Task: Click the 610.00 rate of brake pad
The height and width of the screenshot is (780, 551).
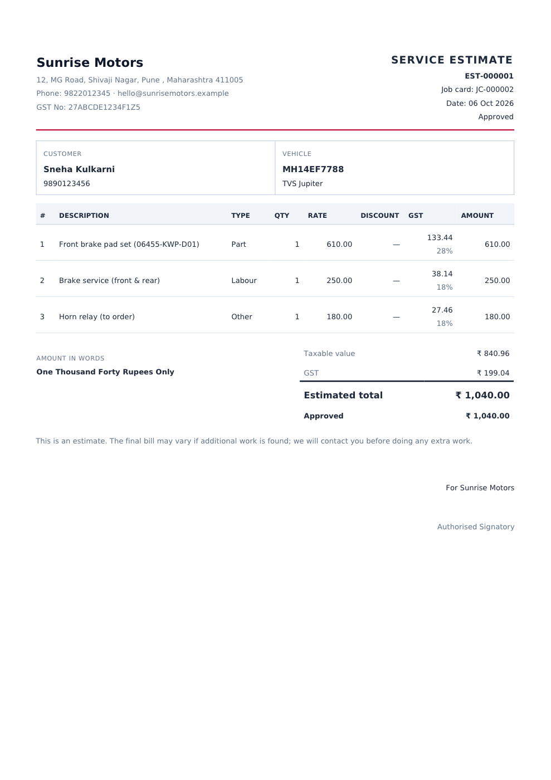Action: [339, 244]
